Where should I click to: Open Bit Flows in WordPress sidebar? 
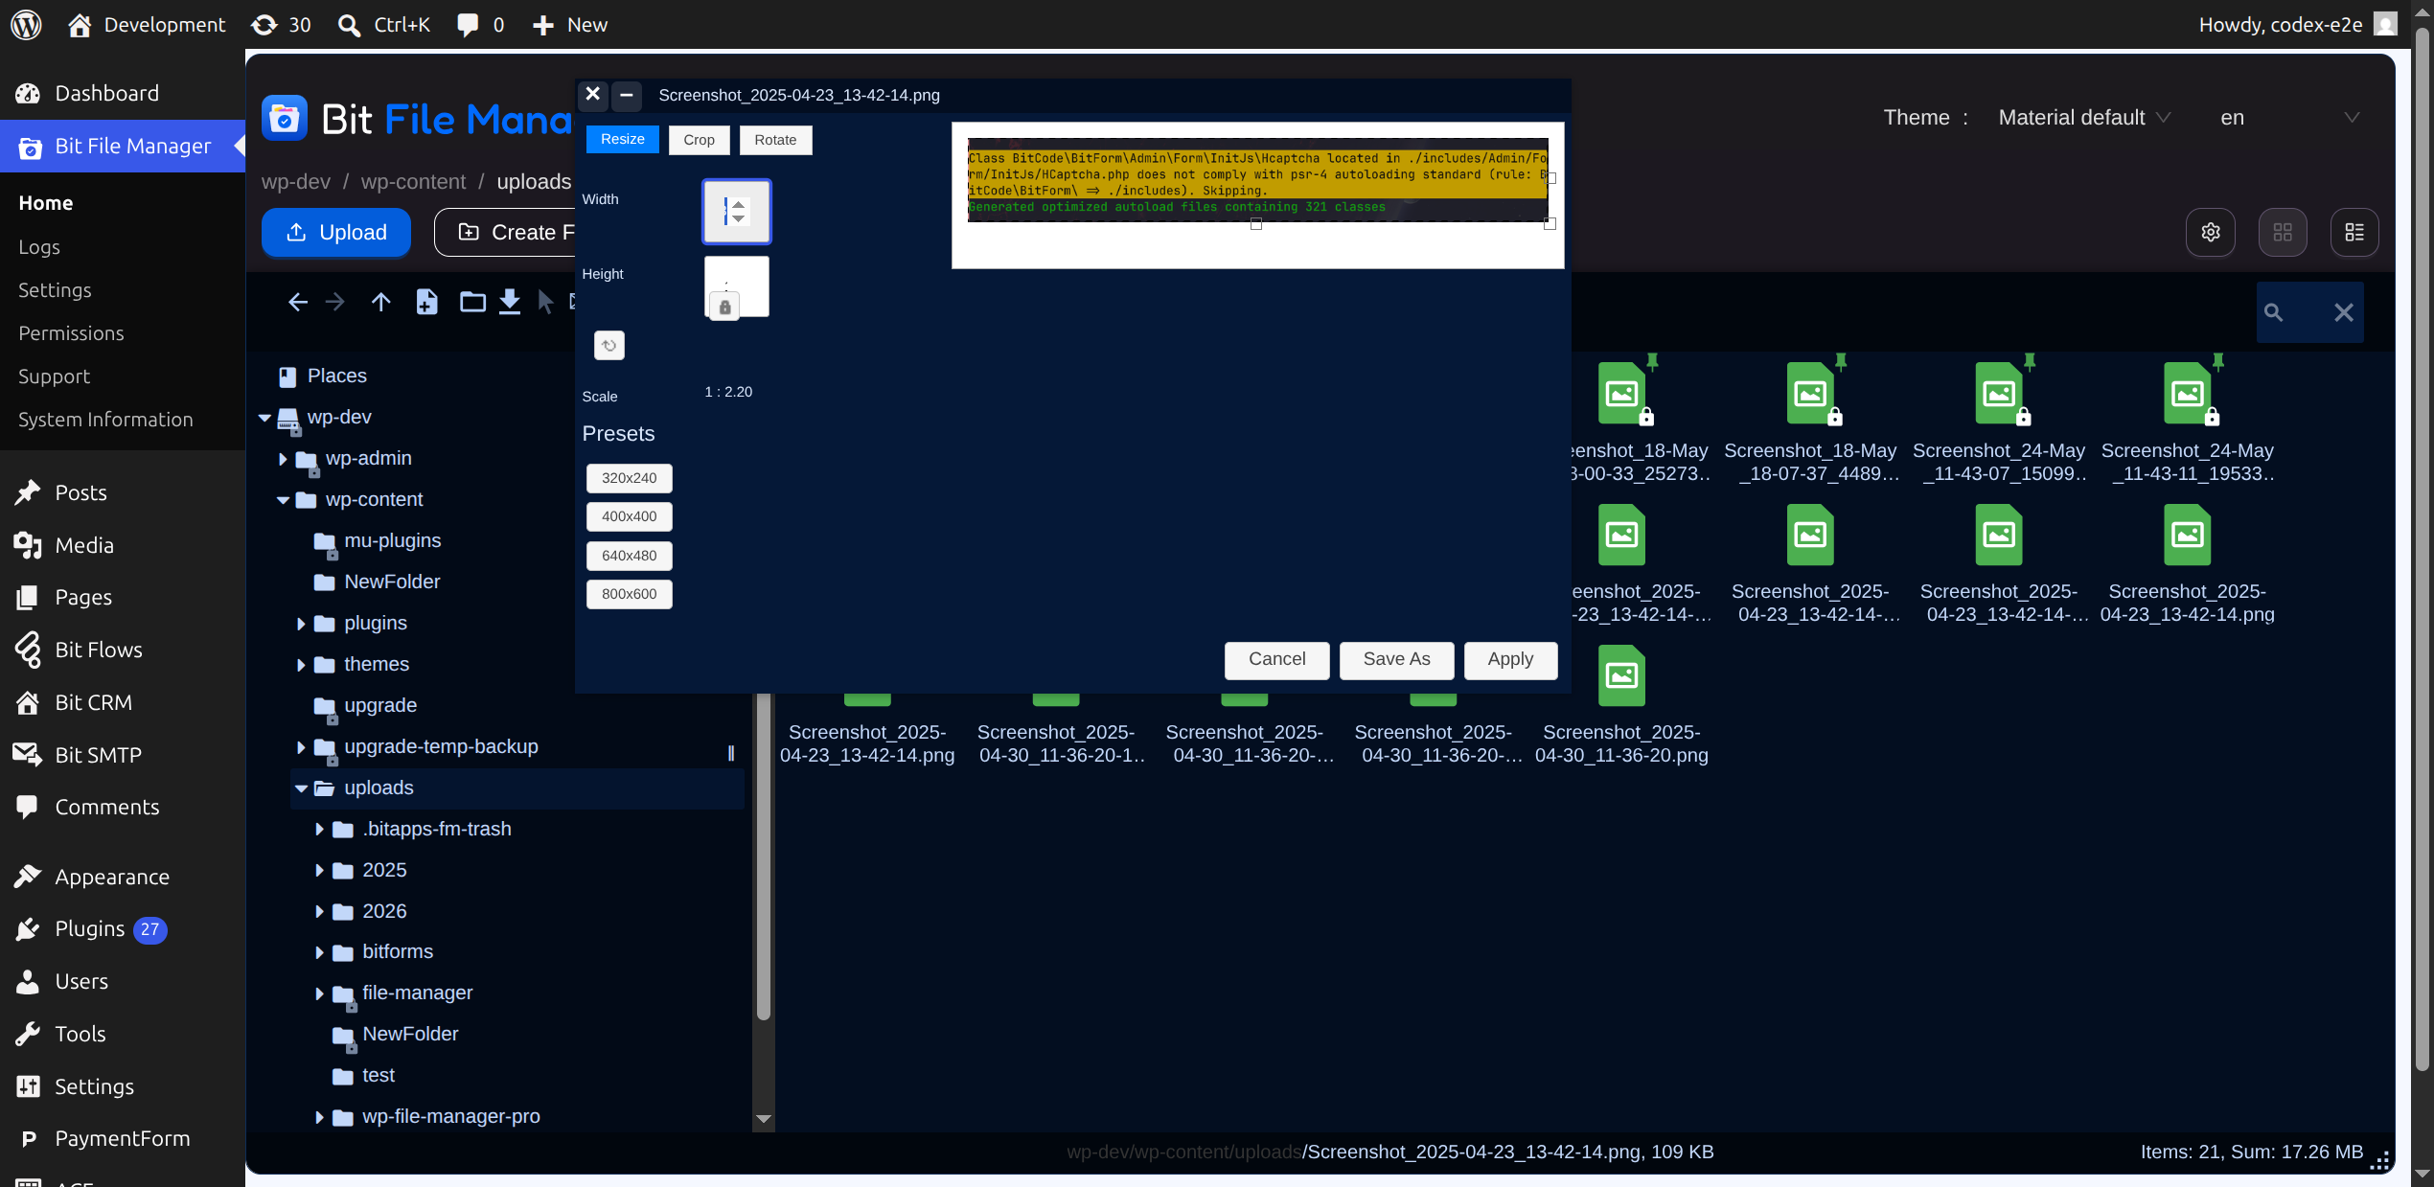tap(99, 650)
